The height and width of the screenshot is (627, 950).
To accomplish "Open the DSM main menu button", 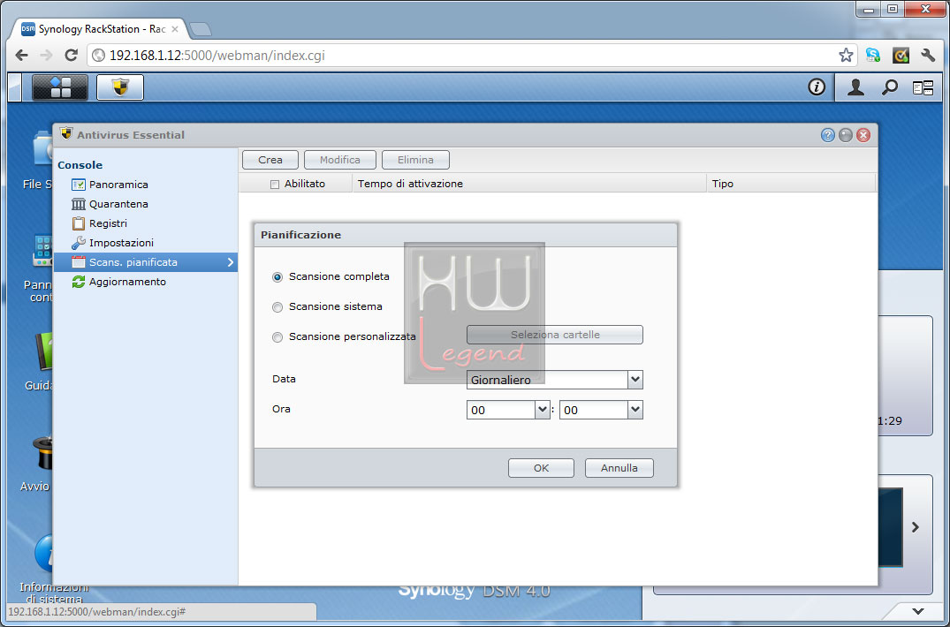I will 60,87.
